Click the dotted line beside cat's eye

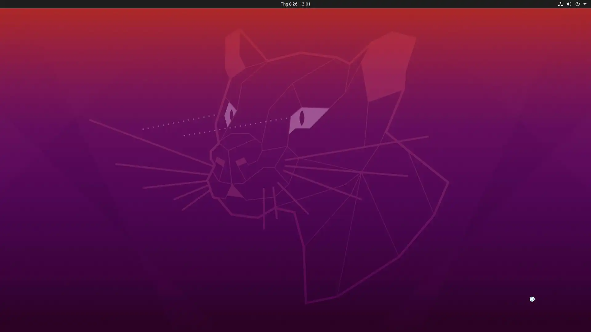click(x=179, y=122)
